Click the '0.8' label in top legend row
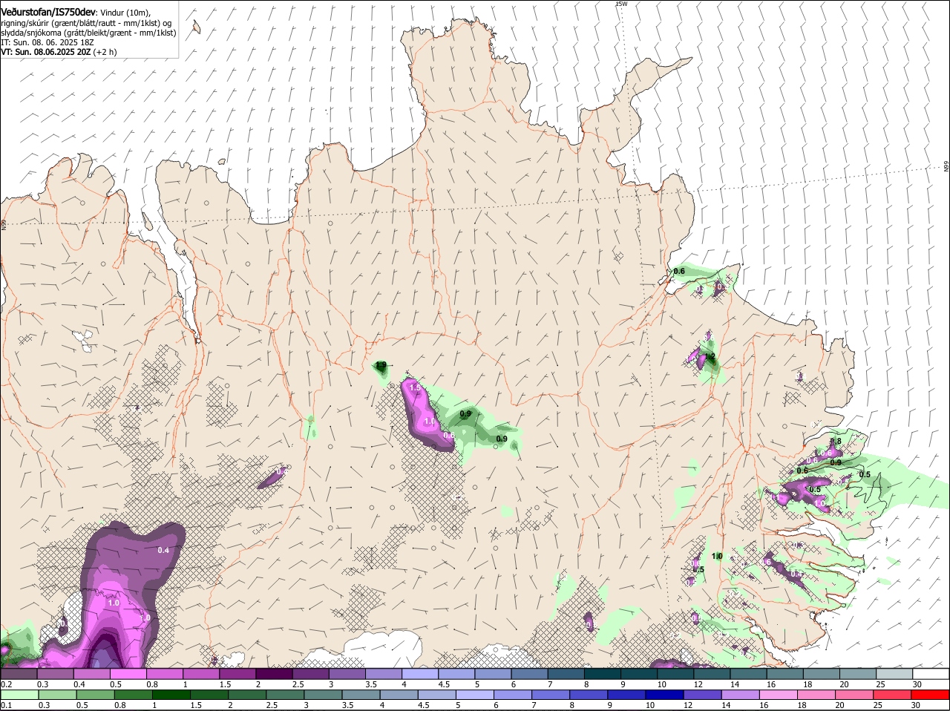950x711 pixels. [x=152, y=684]
